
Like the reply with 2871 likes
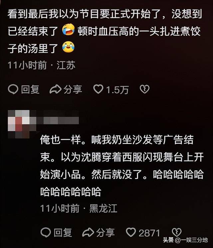131,232
